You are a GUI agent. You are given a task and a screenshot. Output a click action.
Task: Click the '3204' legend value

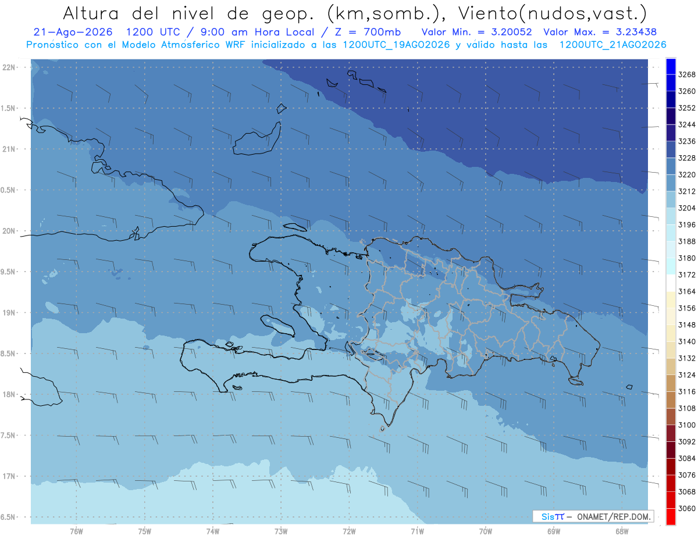(x=687, y=208)
